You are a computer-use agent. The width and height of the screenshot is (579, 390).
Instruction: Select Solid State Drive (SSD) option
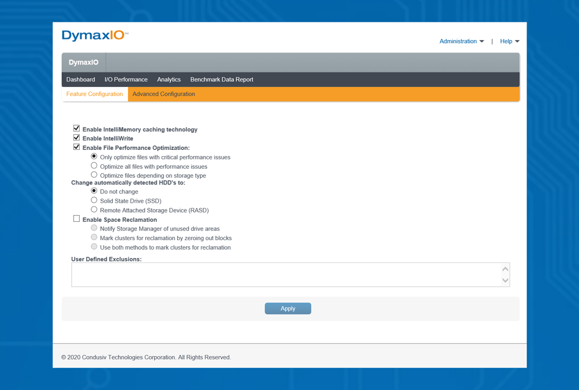pyautogui.click(x=94, y=200)
